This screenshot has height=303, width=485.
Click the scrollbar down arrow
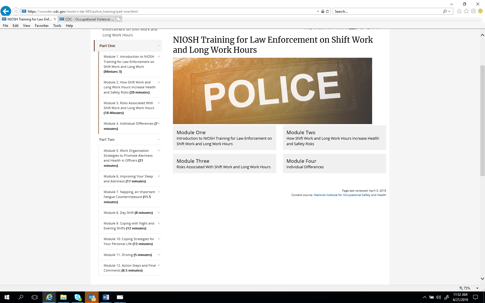(482, 279)
